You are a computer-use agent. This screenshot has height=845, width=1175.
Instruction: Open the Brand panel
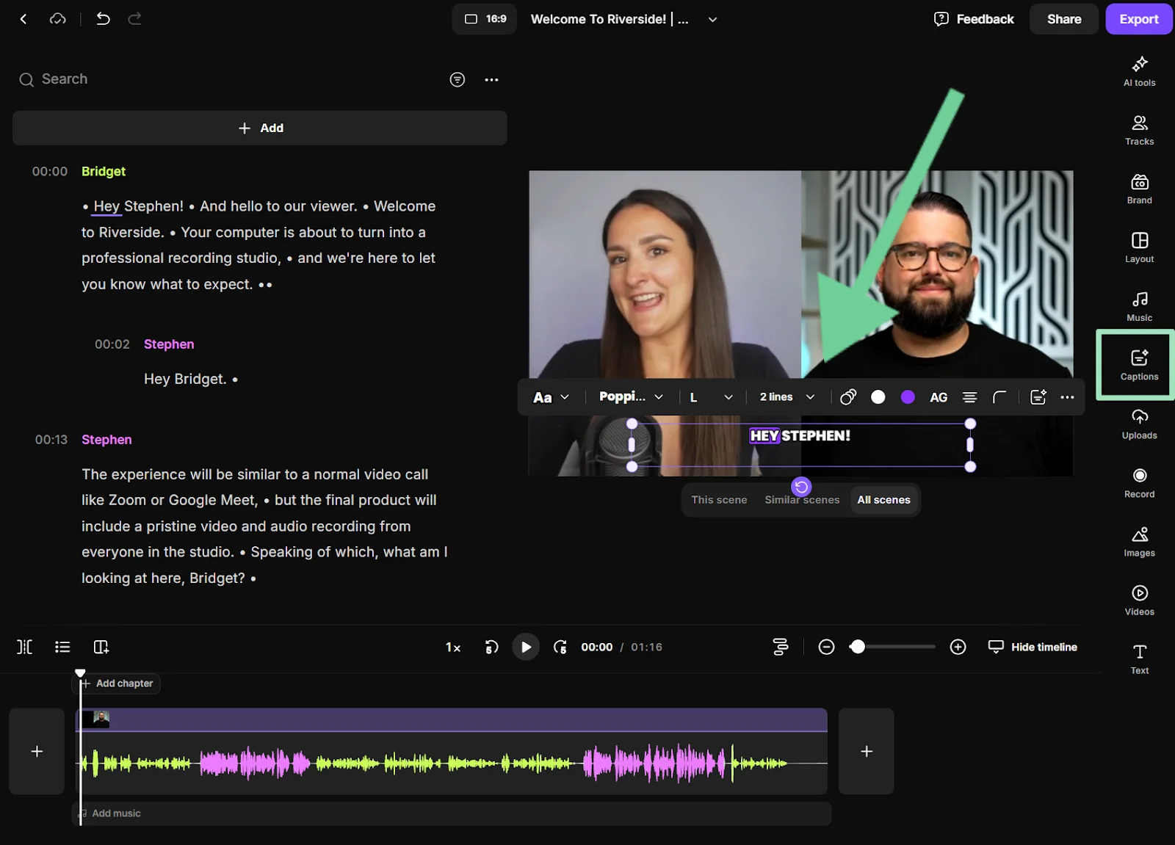pos(1139,189)
